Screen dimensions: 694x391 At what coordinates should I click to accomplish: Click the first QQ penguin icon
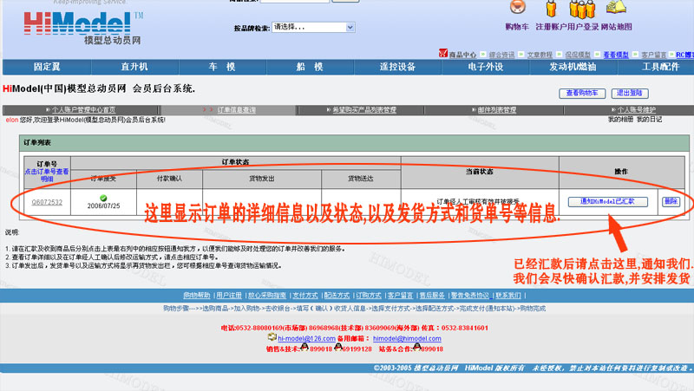click(x=304, y=348)
